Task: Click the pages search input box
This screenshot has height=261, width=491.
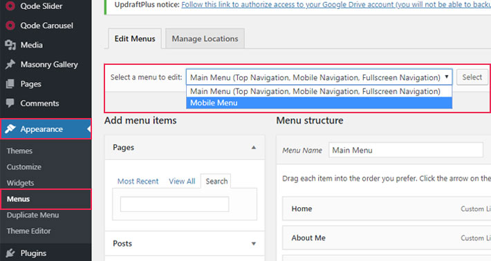Action: [175, 204]
